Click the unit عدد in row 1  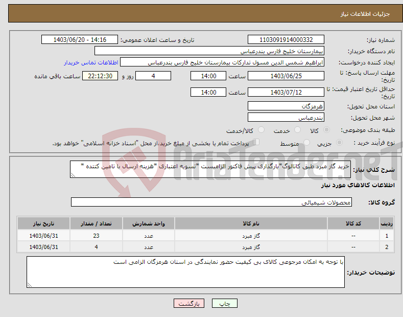pos(149,236)
